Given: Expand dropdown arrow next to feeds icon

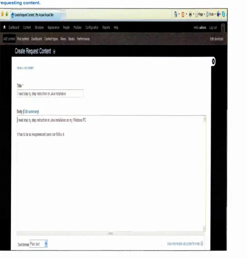Looking at the screenshot, I should [x=186, y=14].
